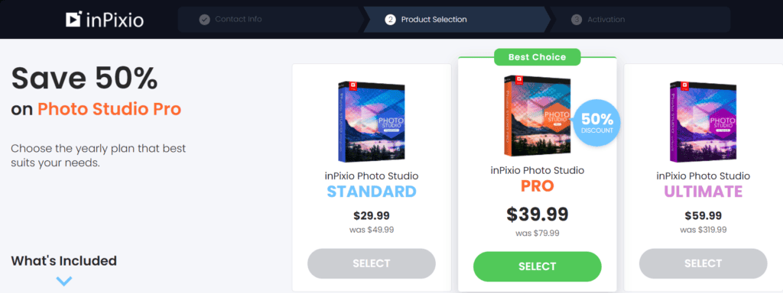Click the Contact Info checkmark icon

204,19
